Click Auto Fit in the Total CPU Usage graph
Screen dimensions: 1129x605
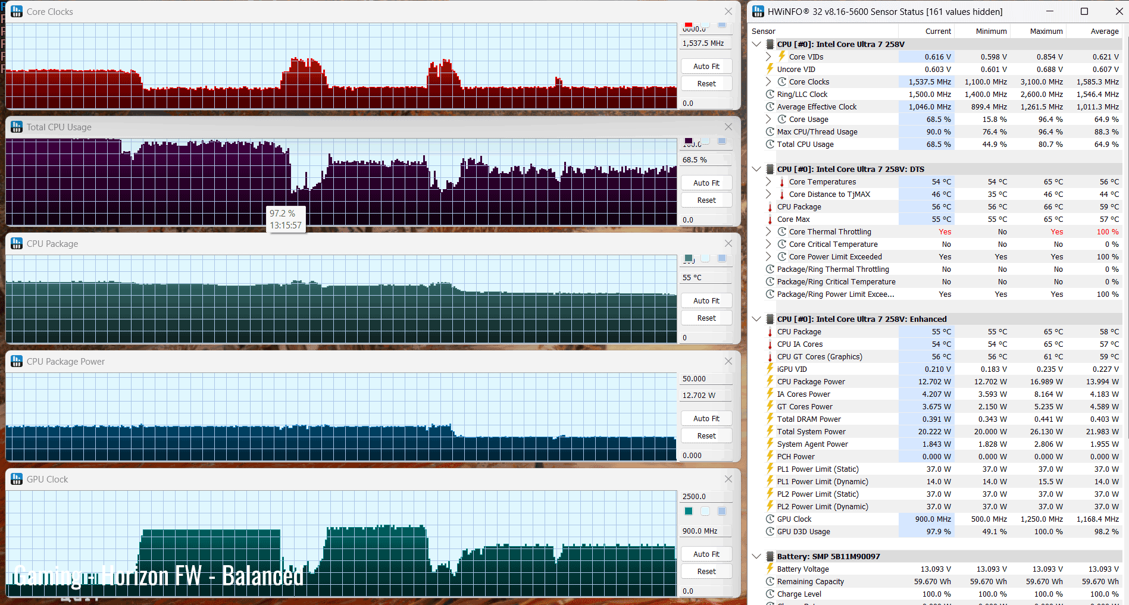click(x=706, y=183)
